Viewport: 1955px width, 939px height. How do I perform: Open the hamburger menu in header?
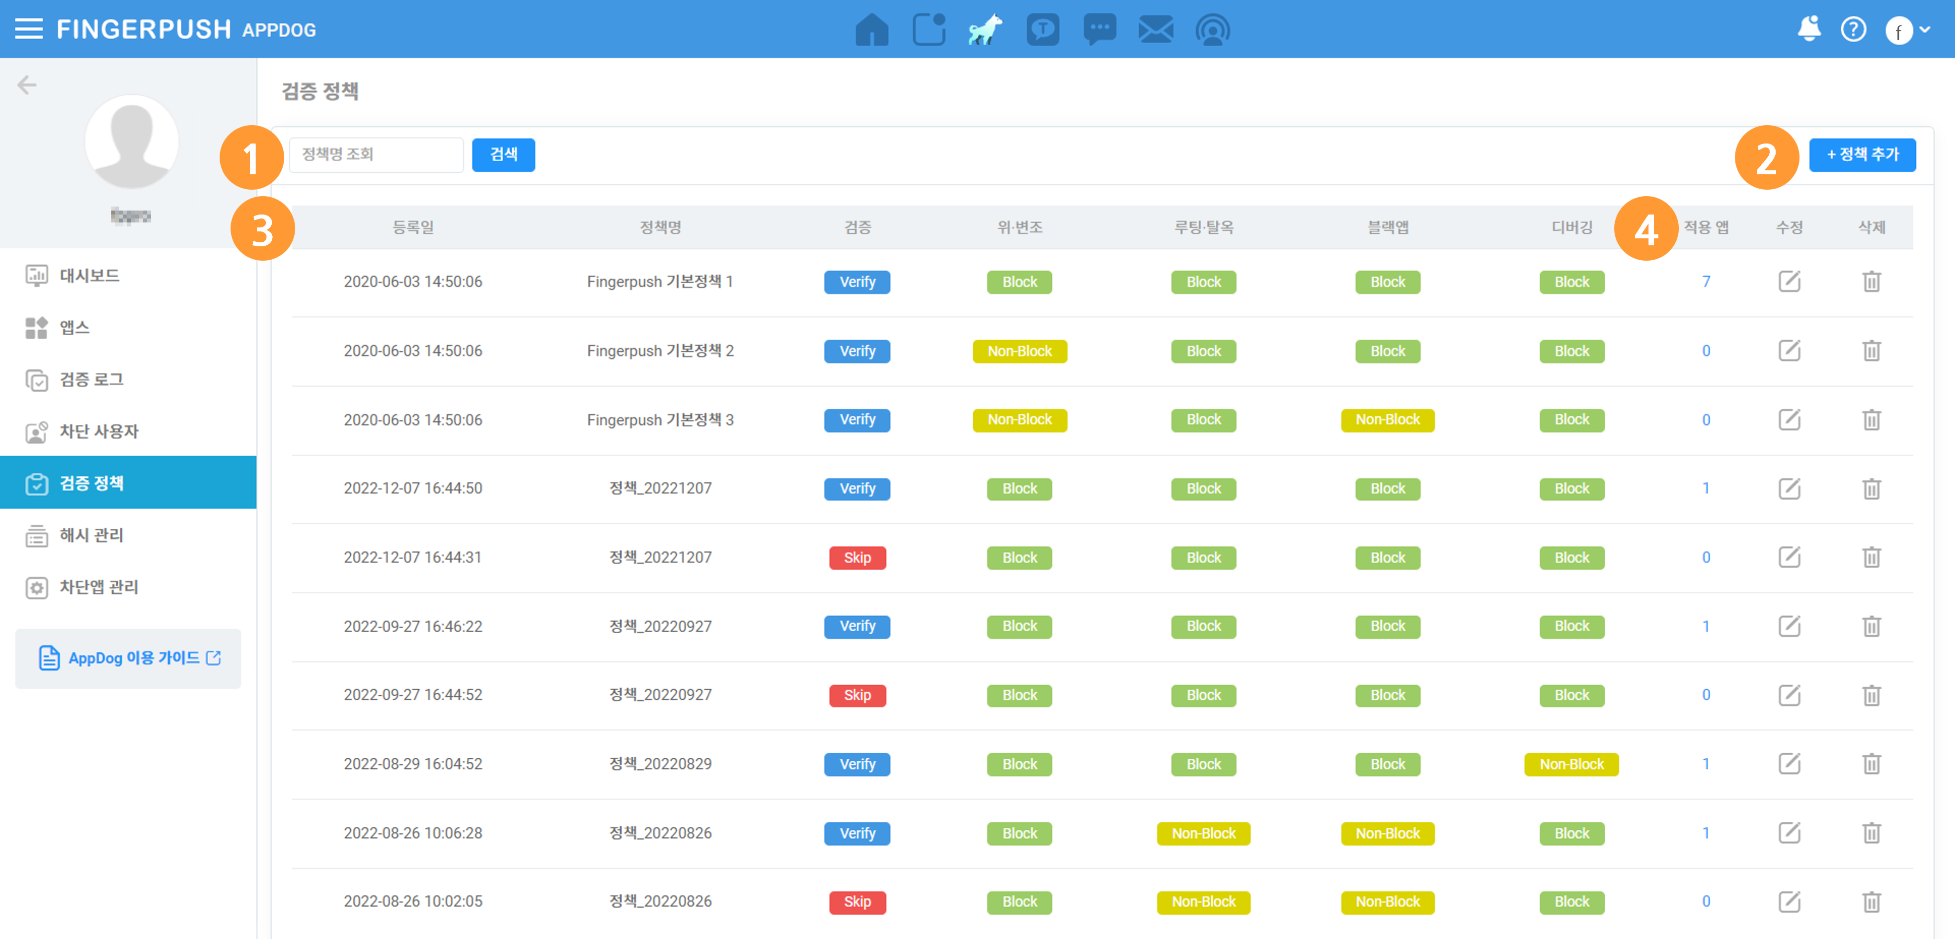[29, 29]
